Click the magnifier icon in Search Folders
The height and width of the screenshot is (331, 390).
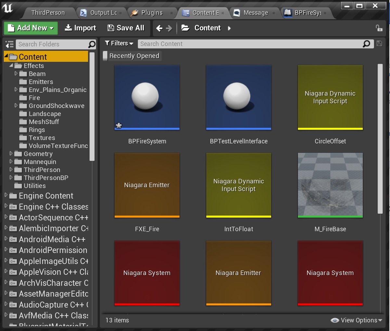[x=92, y=44]
